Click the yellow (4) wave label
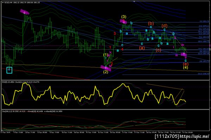The image size is (211, 140). (x=186, y=68)
